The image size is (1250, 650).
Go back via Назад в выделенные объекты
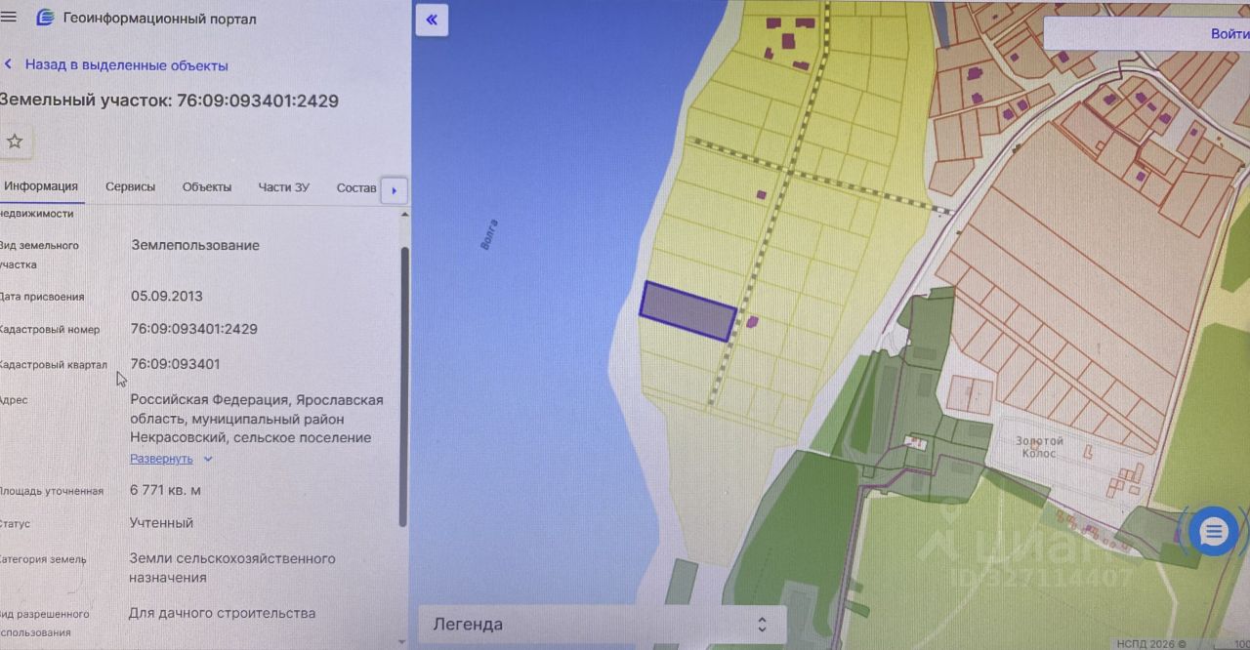pyautogui.click(x=116, y=65)
